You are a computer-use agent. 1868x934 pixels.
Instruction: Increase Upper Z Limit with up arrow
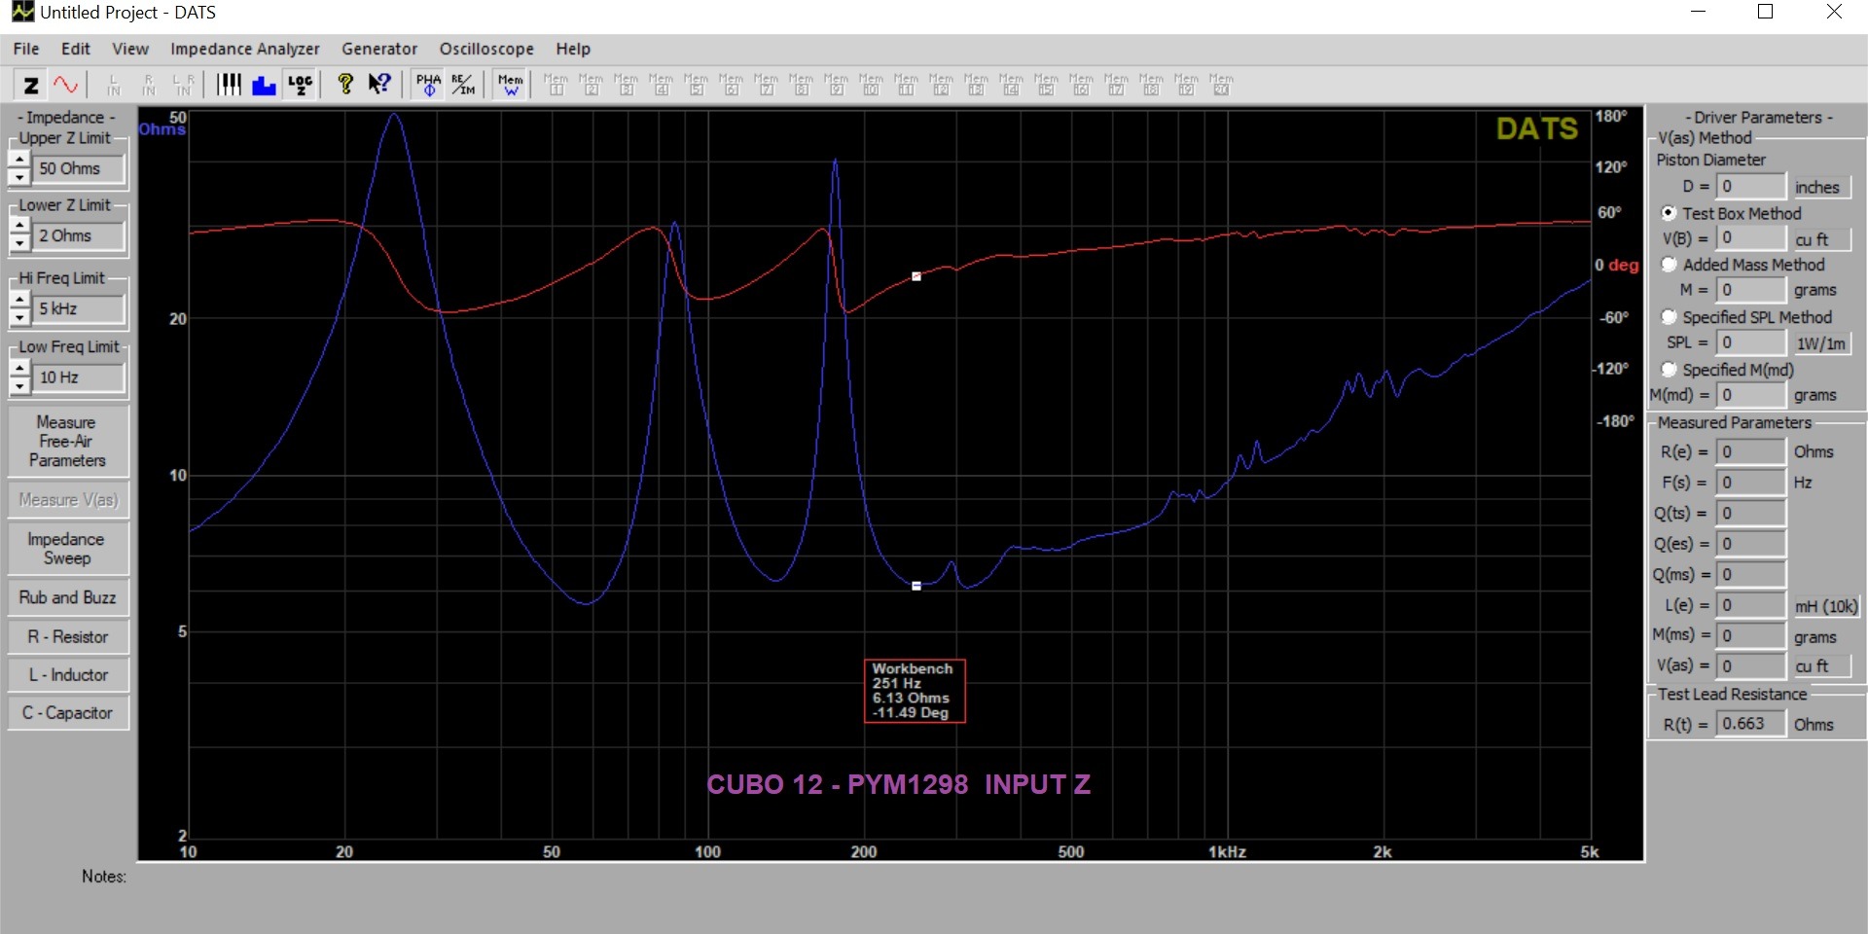18,160
